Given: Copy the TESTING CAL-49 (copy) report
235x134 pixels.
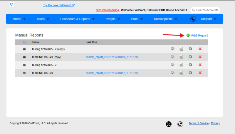Looking at the screenshot, I should click(190, 57).
